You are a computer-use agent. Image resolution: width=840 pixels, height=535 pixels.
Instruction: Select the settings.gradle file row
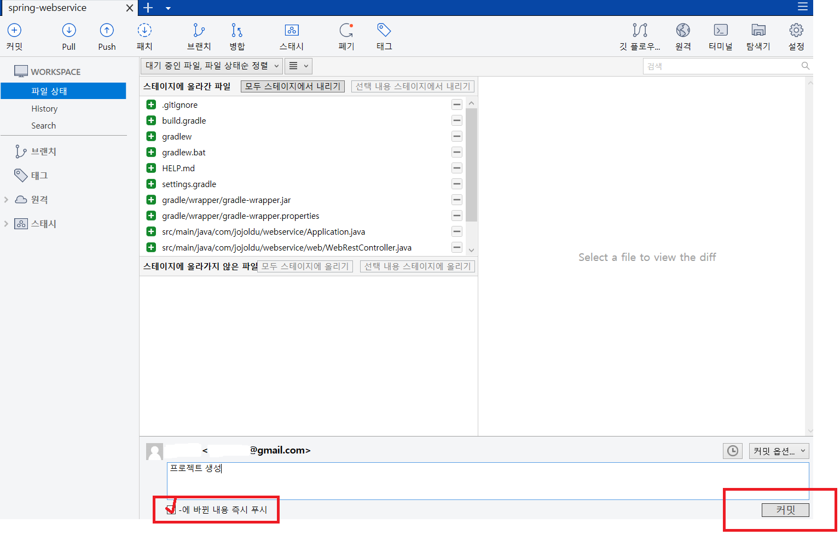point(304,184)
